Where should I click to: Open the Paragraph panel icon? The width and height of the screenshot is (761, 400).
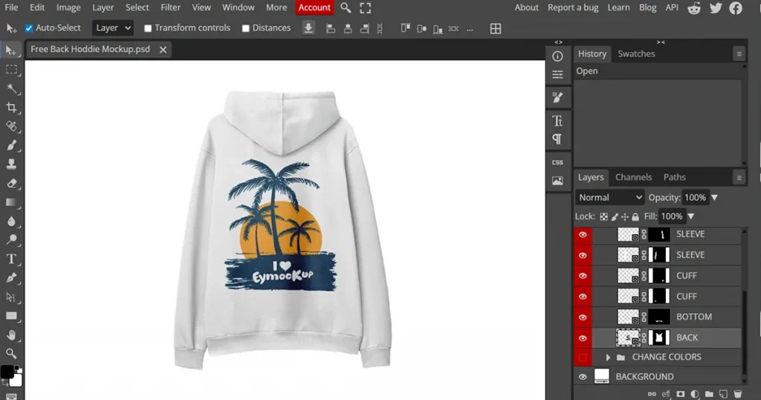(x=557, y=139)
